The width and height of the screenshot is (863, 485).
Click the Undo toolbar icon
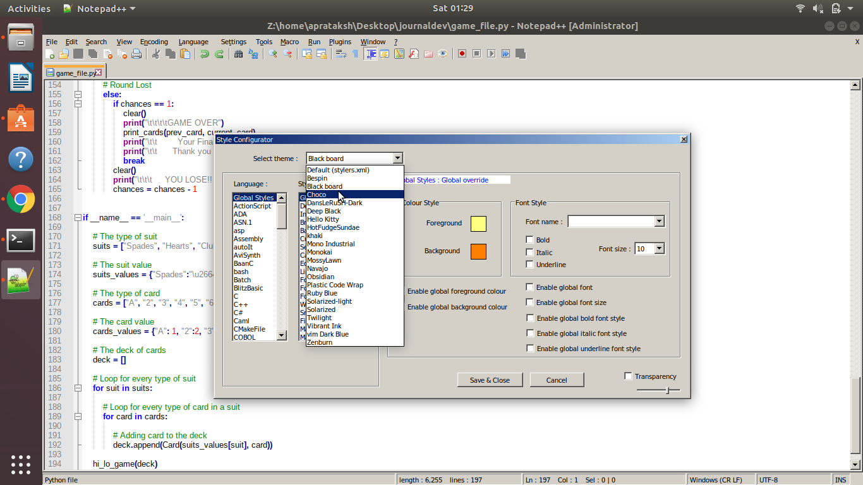click(205, 54)
